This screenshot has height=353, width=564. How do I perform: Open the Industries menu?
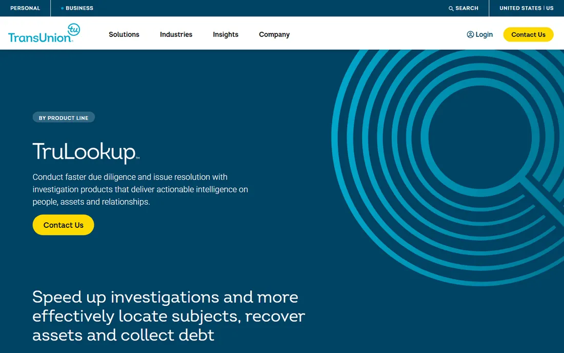[x=176, y=34]
